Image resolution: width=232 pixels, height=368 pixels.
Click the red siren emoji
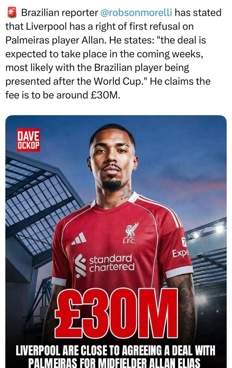coord(12,12)
